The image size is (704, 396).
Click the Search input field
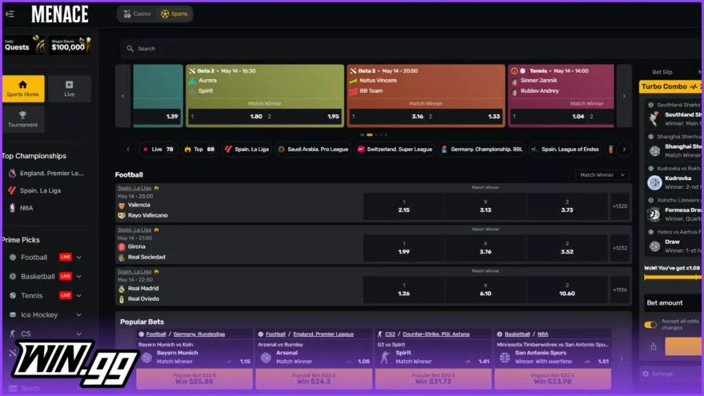click(x=411, y=49)
